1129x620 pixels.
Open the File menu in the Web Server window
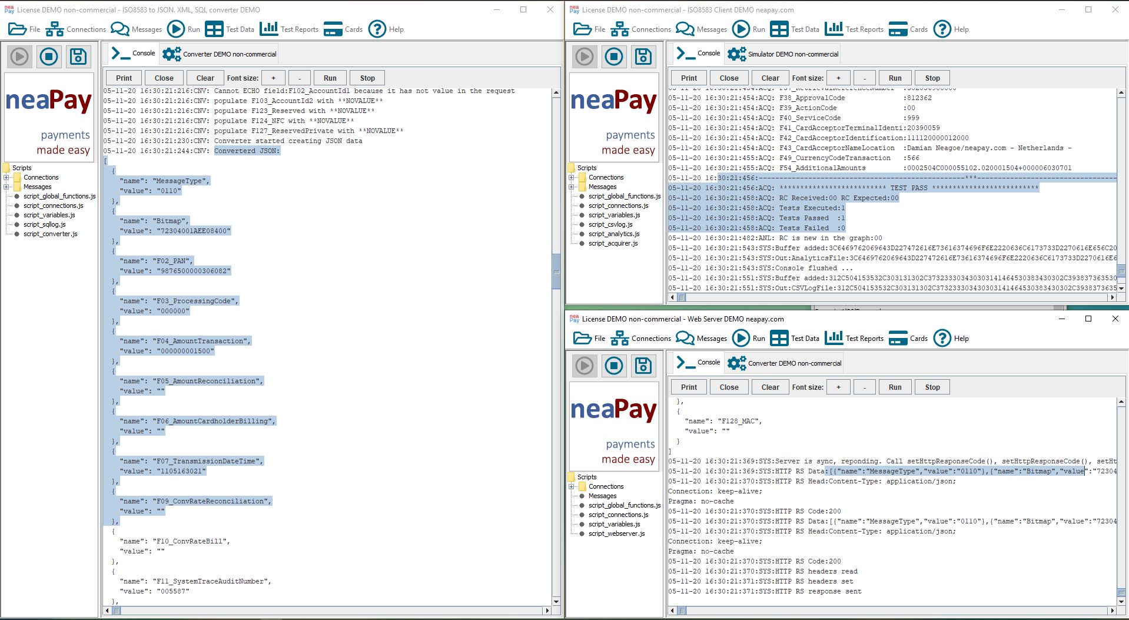click(589, 338)
